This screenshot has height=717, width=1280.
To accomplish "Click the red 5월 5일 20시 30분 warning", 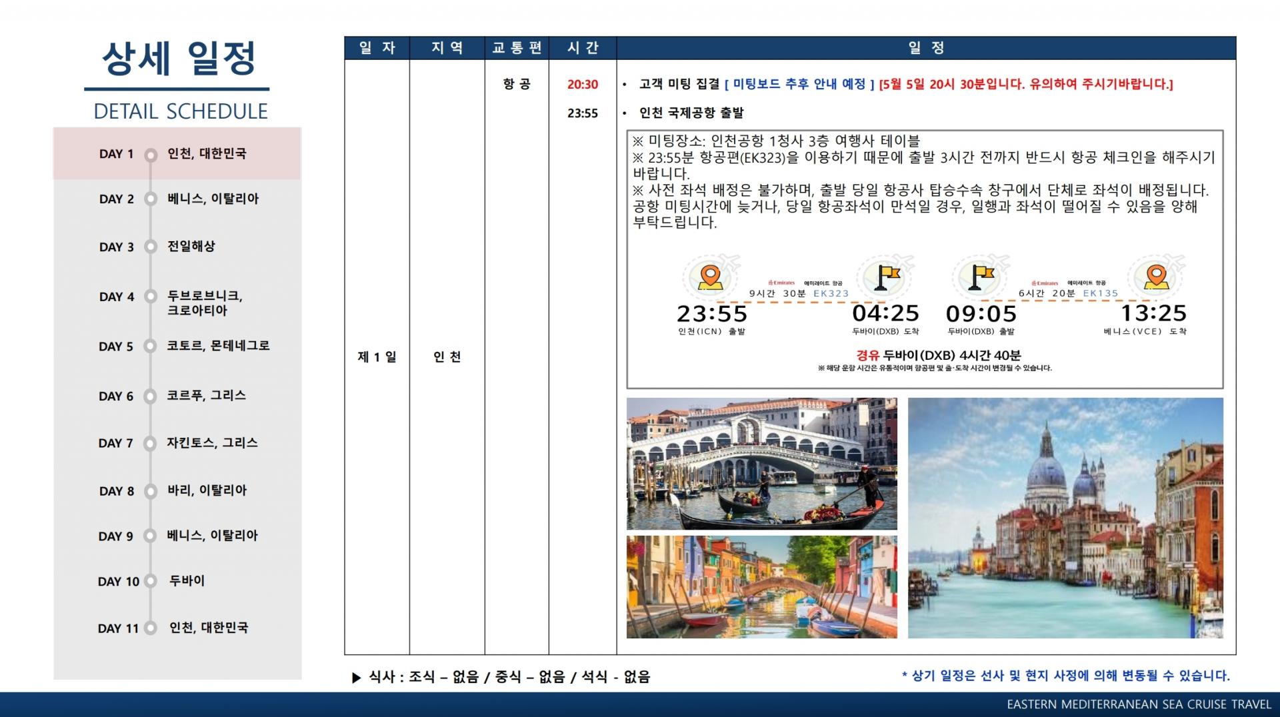I will [1026, 84].
